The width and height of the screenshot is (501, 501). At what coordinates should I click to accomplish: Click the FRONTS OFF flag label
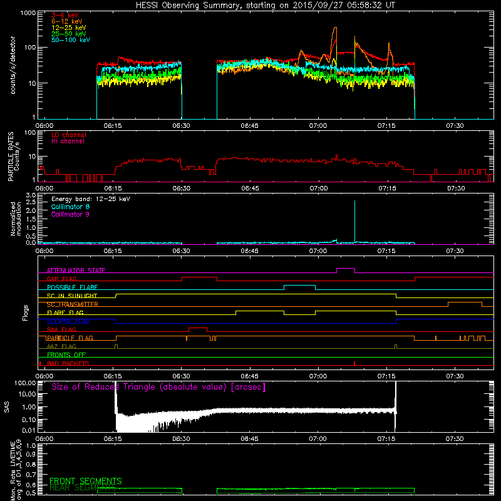click(66, 355)
